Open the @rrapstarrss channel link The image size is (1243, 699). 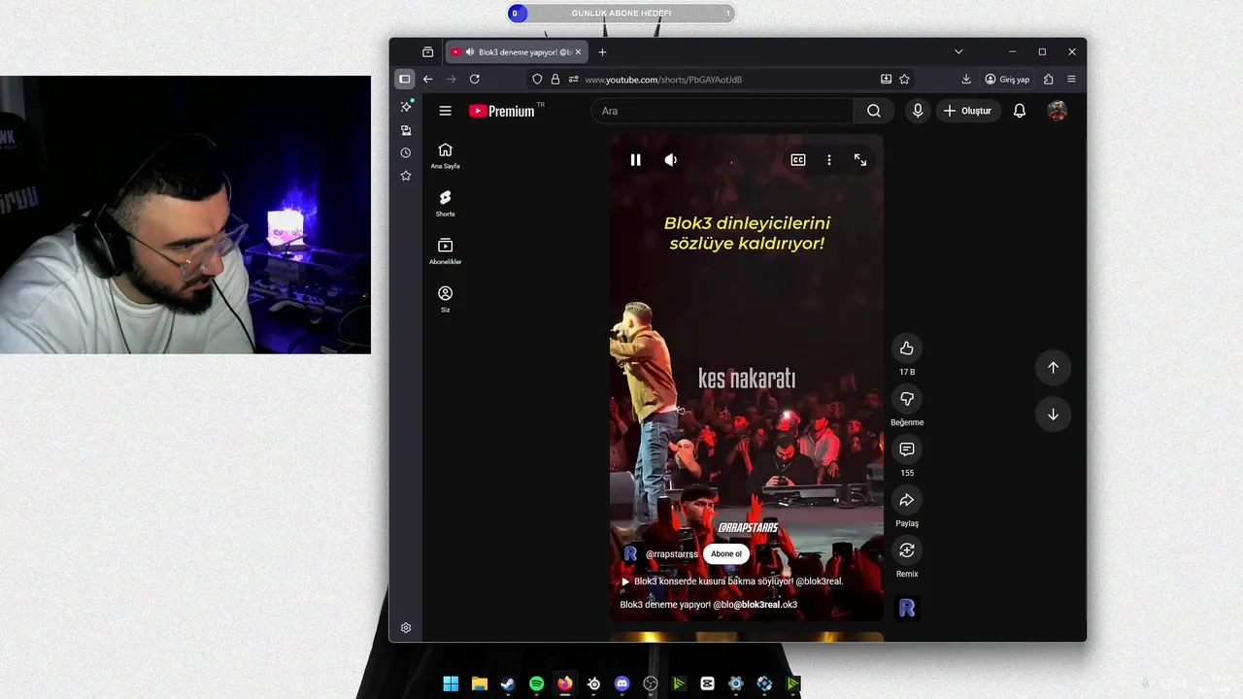pos(672,554)
